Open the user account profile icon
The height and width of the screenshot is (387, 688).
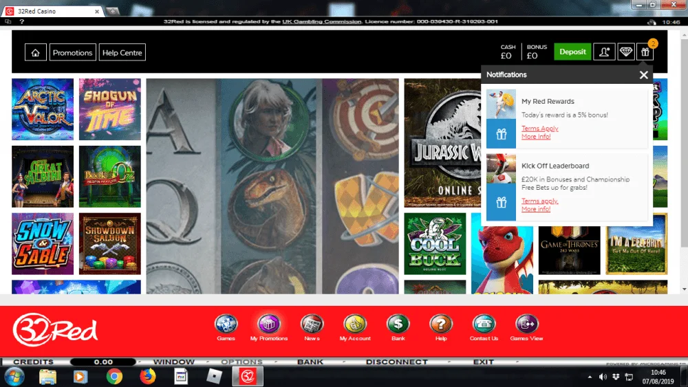tap(604, 52)
